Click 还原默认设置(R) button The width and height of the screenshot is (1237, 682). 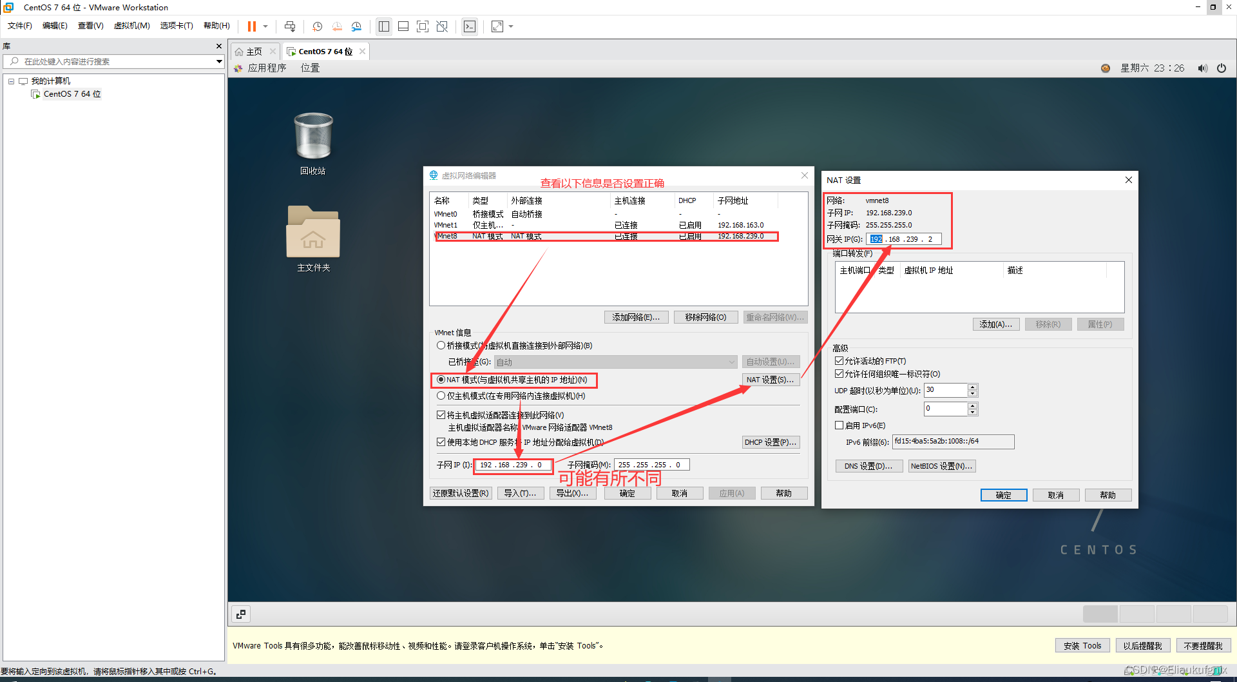[461, 493]
